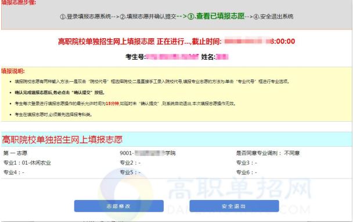Click the bullet about 选择报考科类
The width and height of the screenshot is (353, 222).
[x=53, y=114]
